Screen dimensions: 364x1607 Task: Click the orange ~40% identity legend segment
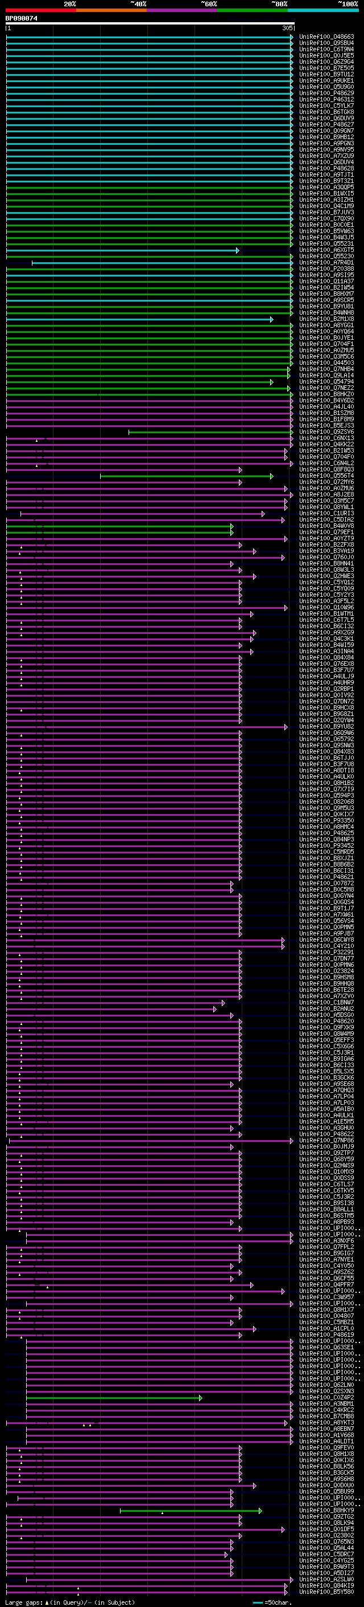pyautogui.click(x=111, y=10)
